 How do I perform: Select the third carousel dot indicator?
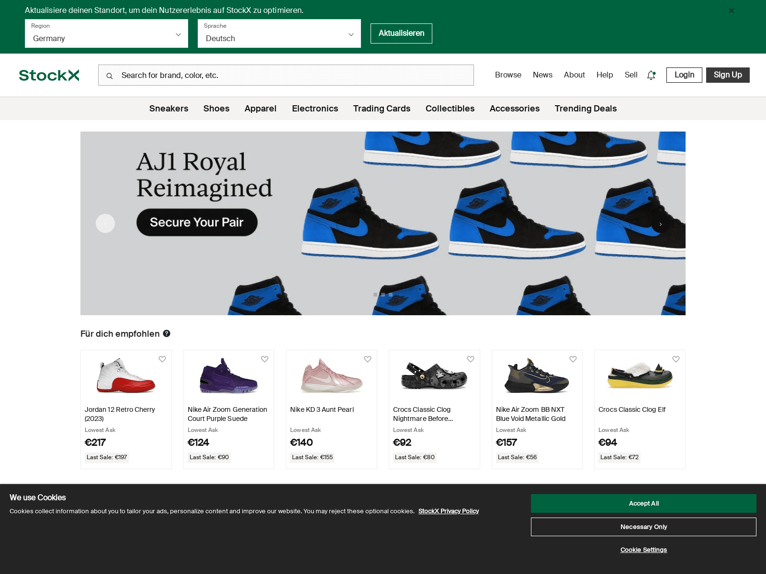[x=391, y=295]
